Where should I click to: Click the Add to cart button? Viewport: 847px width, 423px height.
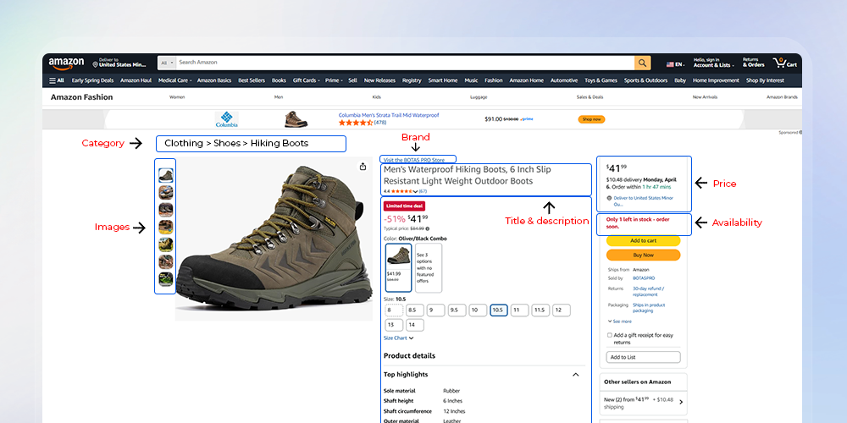point(643,241)
